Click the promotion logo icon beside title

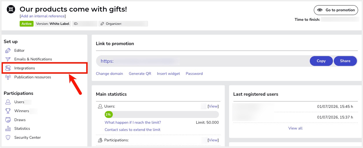click(11, 10)
